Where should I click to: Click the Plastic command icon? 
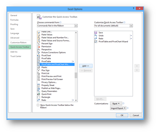point(39,67)
